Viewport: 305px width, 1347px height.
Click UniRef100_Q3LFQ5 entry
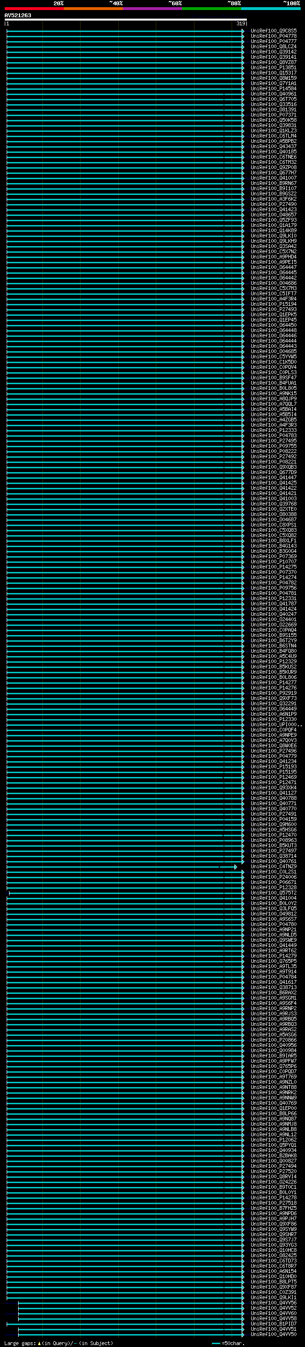pyautogui.click(x=274, y=908)
